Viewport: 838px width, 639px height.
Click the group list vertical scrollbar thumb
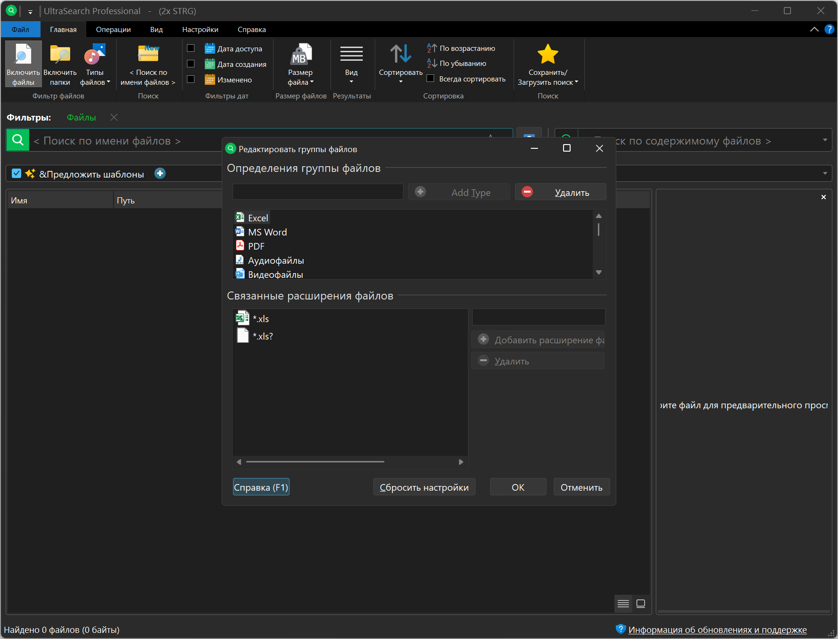[598, 229]
